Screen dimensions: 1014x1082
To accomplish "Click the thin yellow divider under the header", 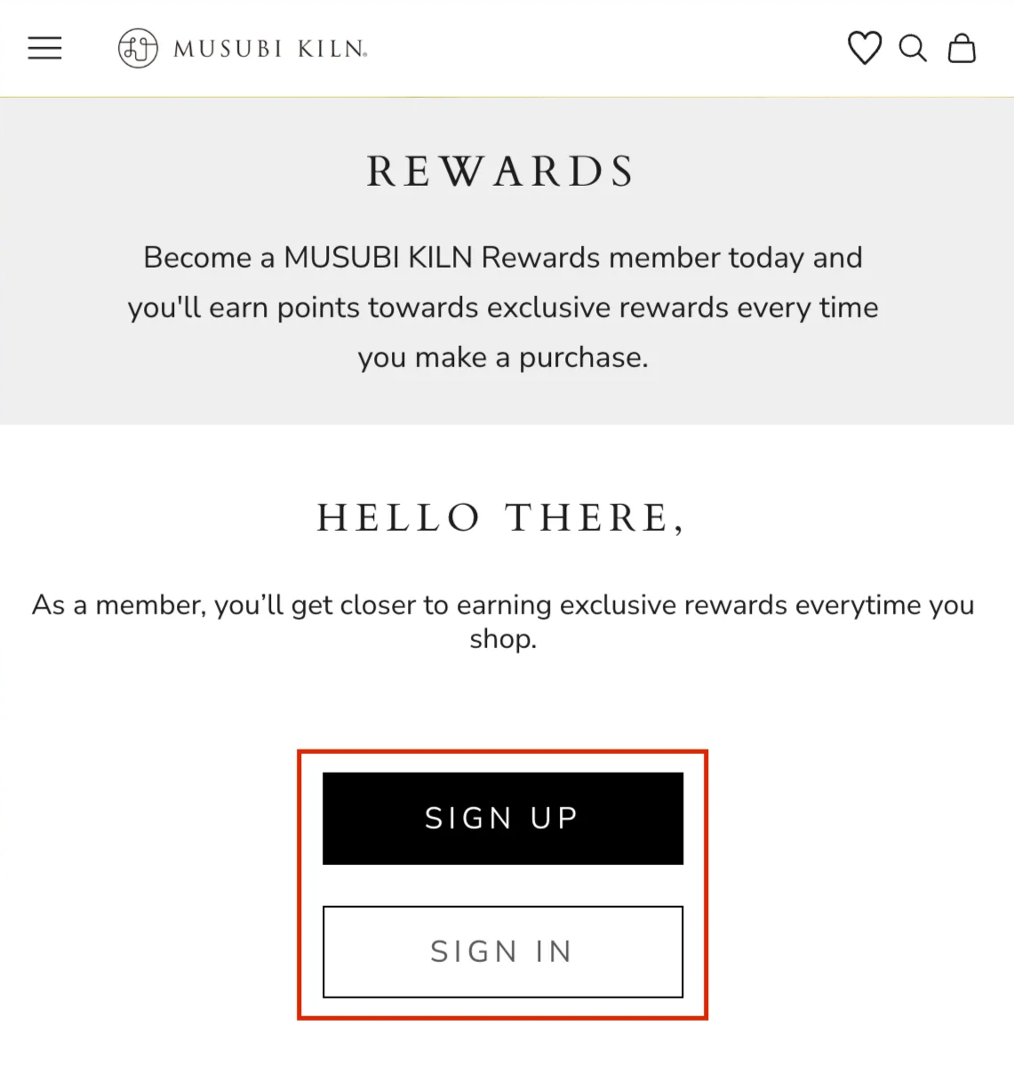I will (x=507, y=96).
